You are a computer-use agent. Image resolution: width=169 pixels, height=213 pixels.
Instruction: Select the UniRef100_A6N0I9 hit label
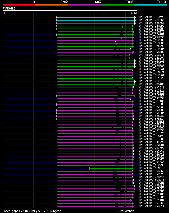[152, 168]
